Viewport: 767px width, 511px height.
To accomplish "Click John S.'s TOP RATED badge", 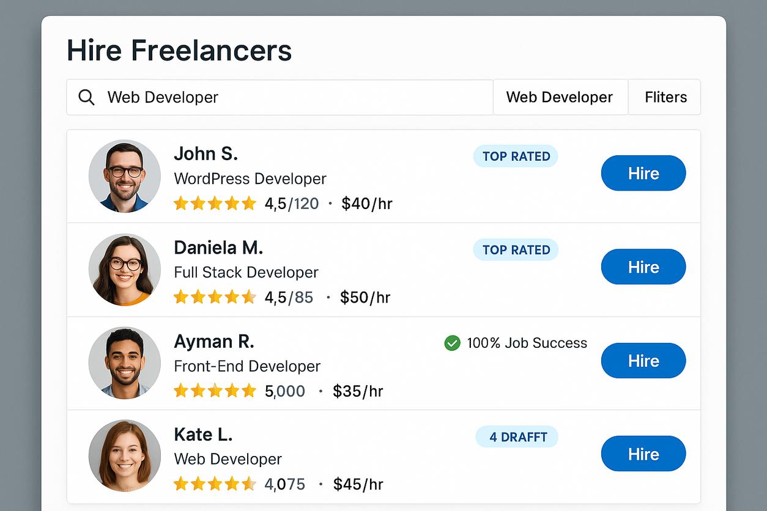I will pyautogui.click(x=516, y=156).
